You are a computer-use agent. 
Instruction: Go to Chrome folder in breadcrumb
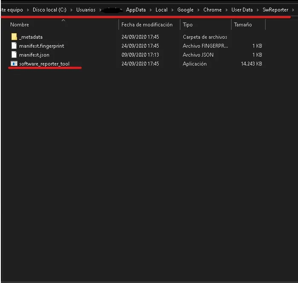tap(212, 10)
